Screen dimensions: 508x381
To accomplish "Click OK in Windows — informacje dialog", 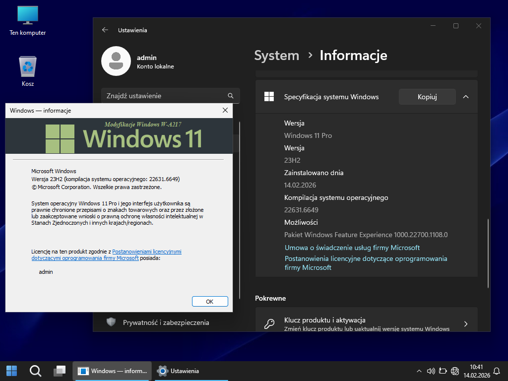I will tap(209, 301).
